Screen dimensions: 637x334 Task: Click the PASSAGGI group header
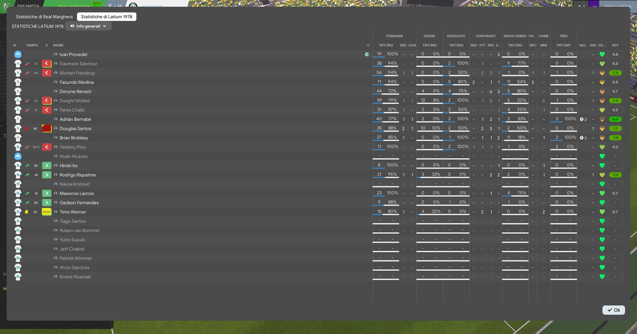pos(394,36)
